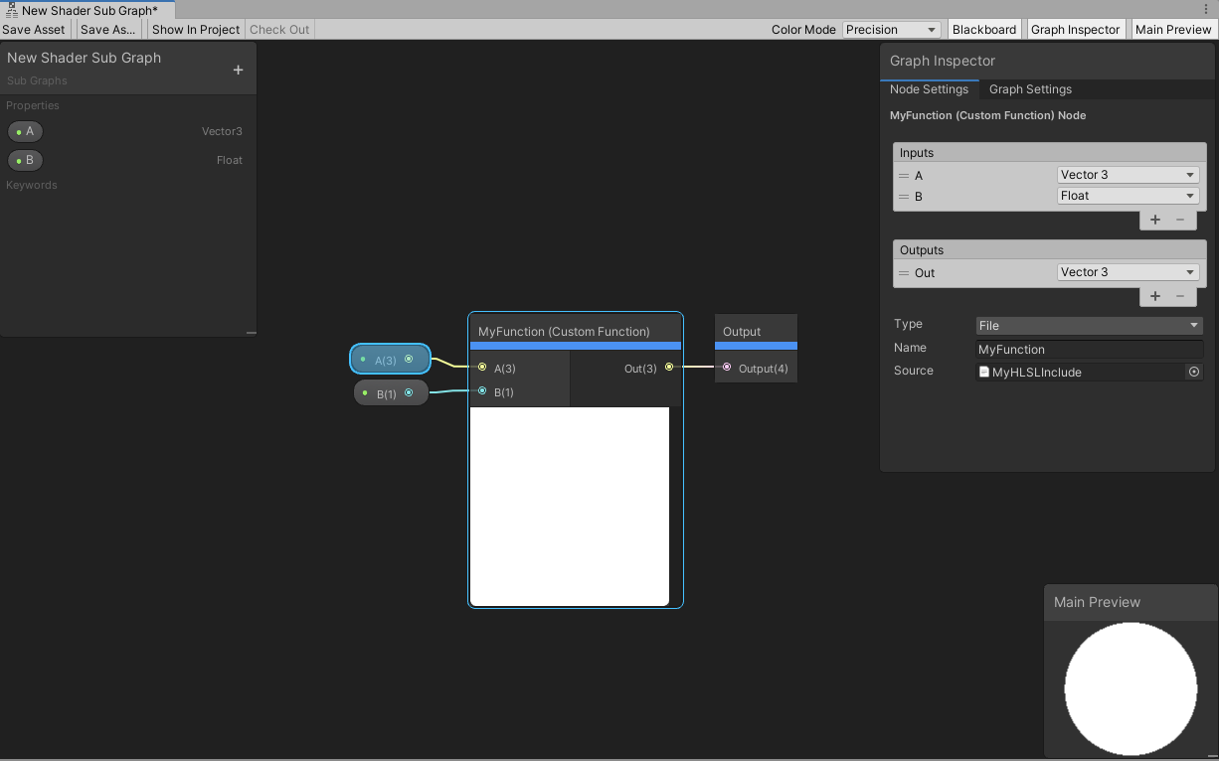The width and height of the screenshot is (1219, 761).
Task: Click the Out(3) output port on MyFunction node
Action: pyautogui.click(x=669, y=368)
